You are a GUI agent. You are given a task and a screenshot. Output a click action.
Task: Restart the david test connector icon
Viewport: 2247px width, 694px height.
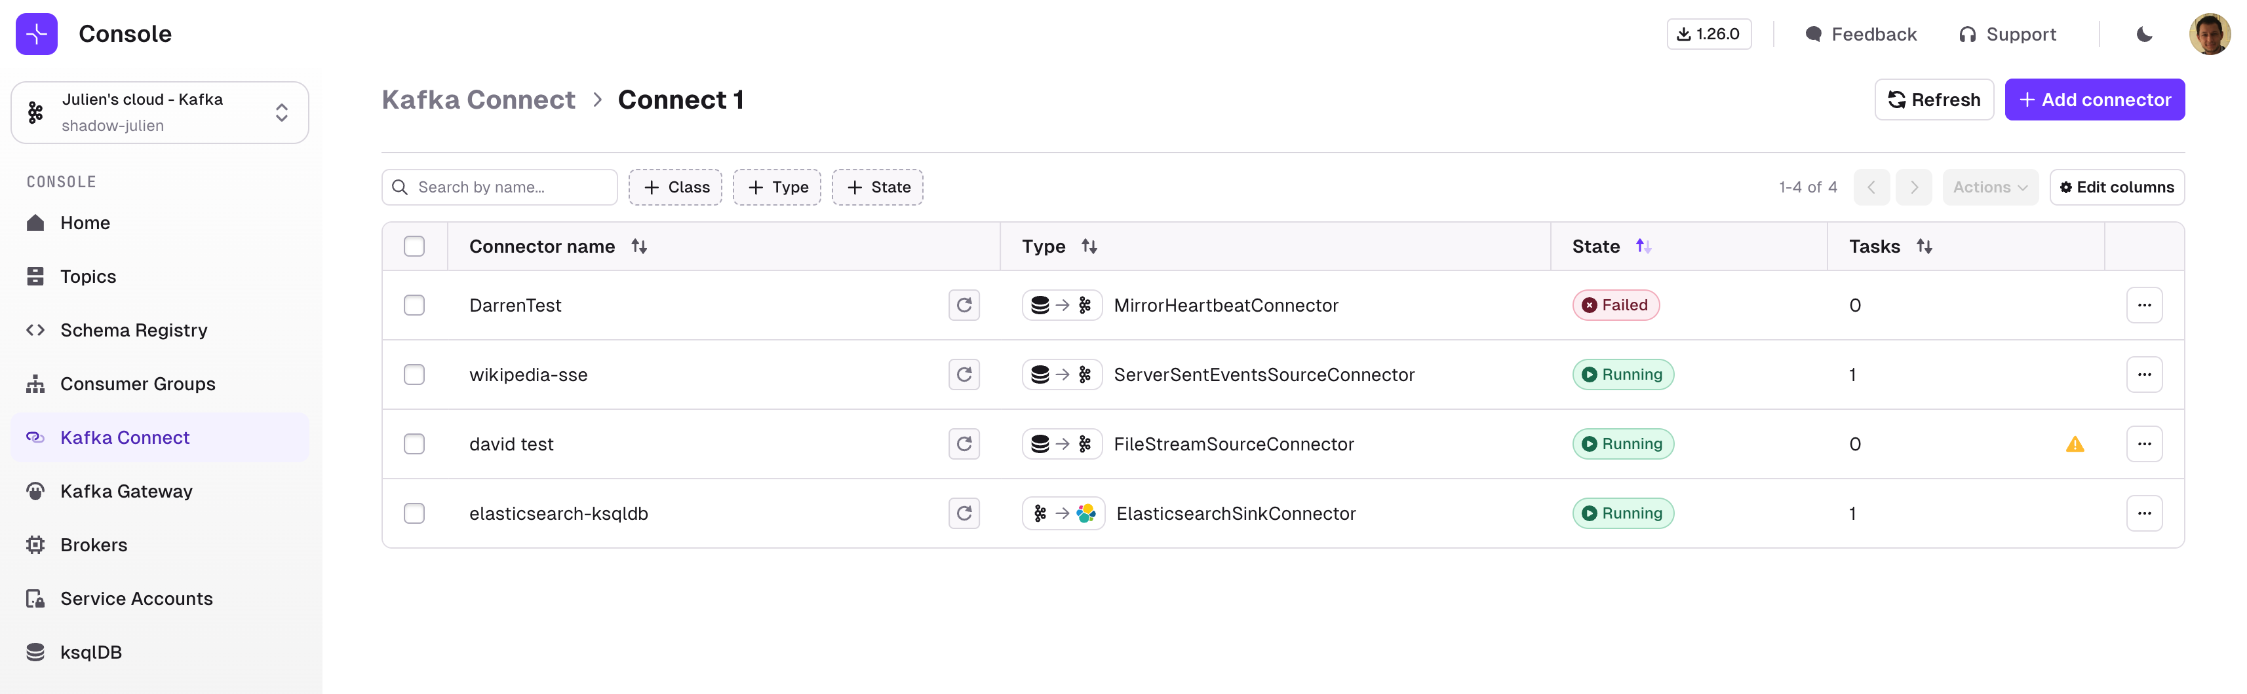point(964,444)
